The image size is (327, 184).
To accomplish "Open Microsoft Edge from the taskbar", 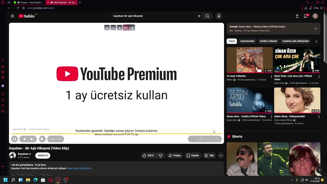I will (36, 180).
